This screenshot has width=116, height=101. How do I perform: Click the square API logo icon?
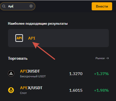pyautogui.click(x=19, y=38)
